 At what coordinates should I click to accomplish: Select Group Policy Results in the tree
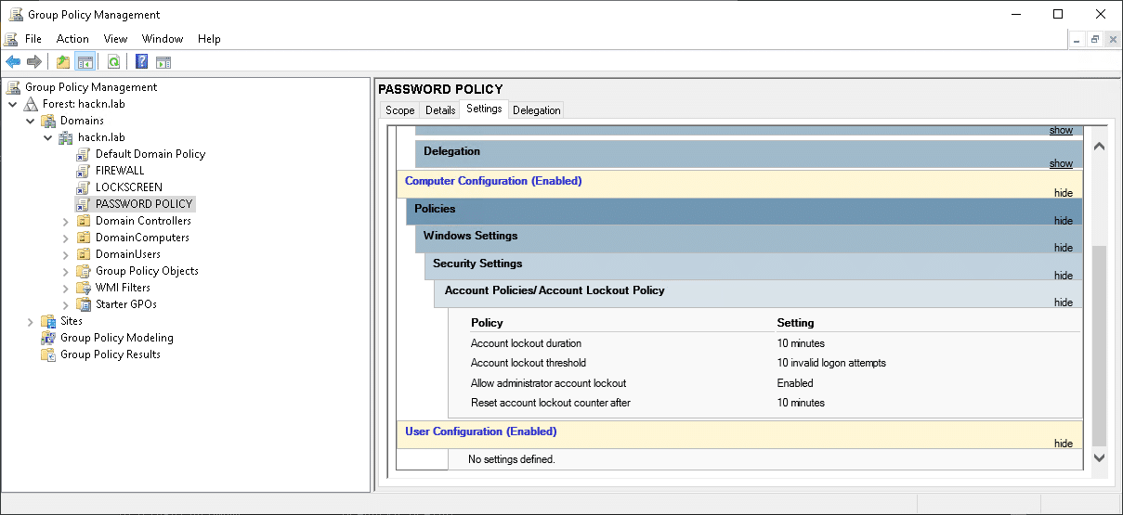[111, 354]
